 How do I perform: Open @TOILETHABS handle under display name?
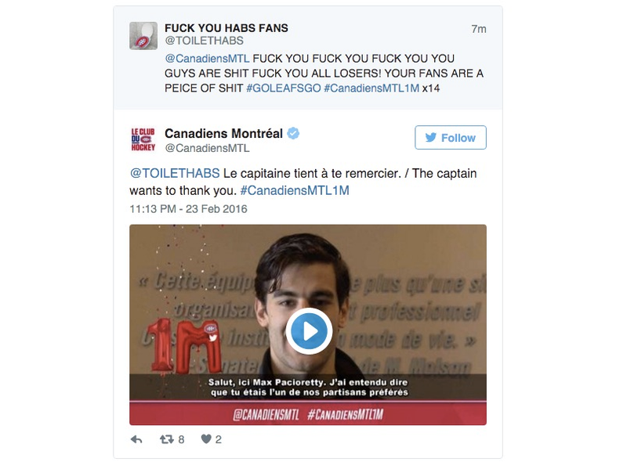pyautogui.click(x=204, y=41)
